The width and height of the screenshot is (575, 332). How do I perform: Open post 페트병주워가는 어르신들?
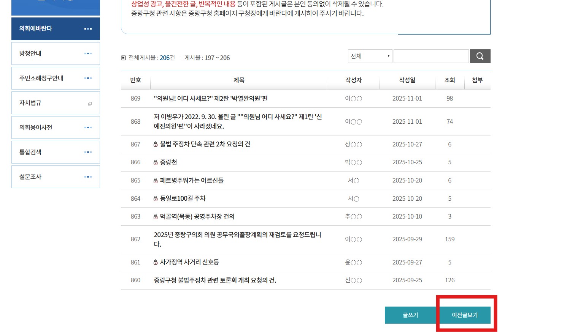(x=192, y=181)
